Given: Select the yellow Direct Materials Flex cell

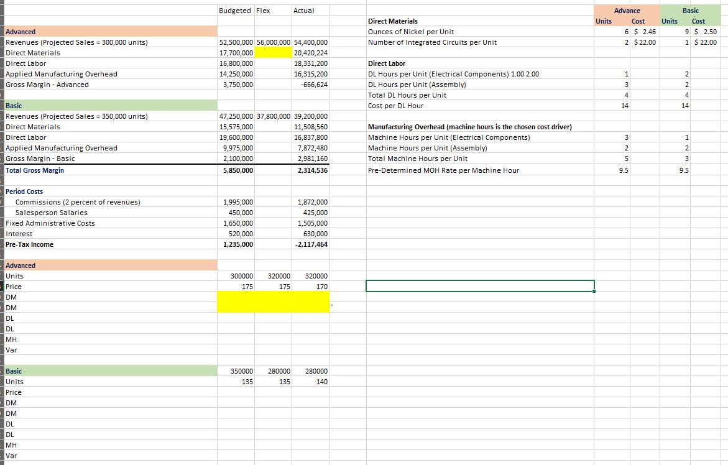Looking at the screenshot, I should pos(272,52).
